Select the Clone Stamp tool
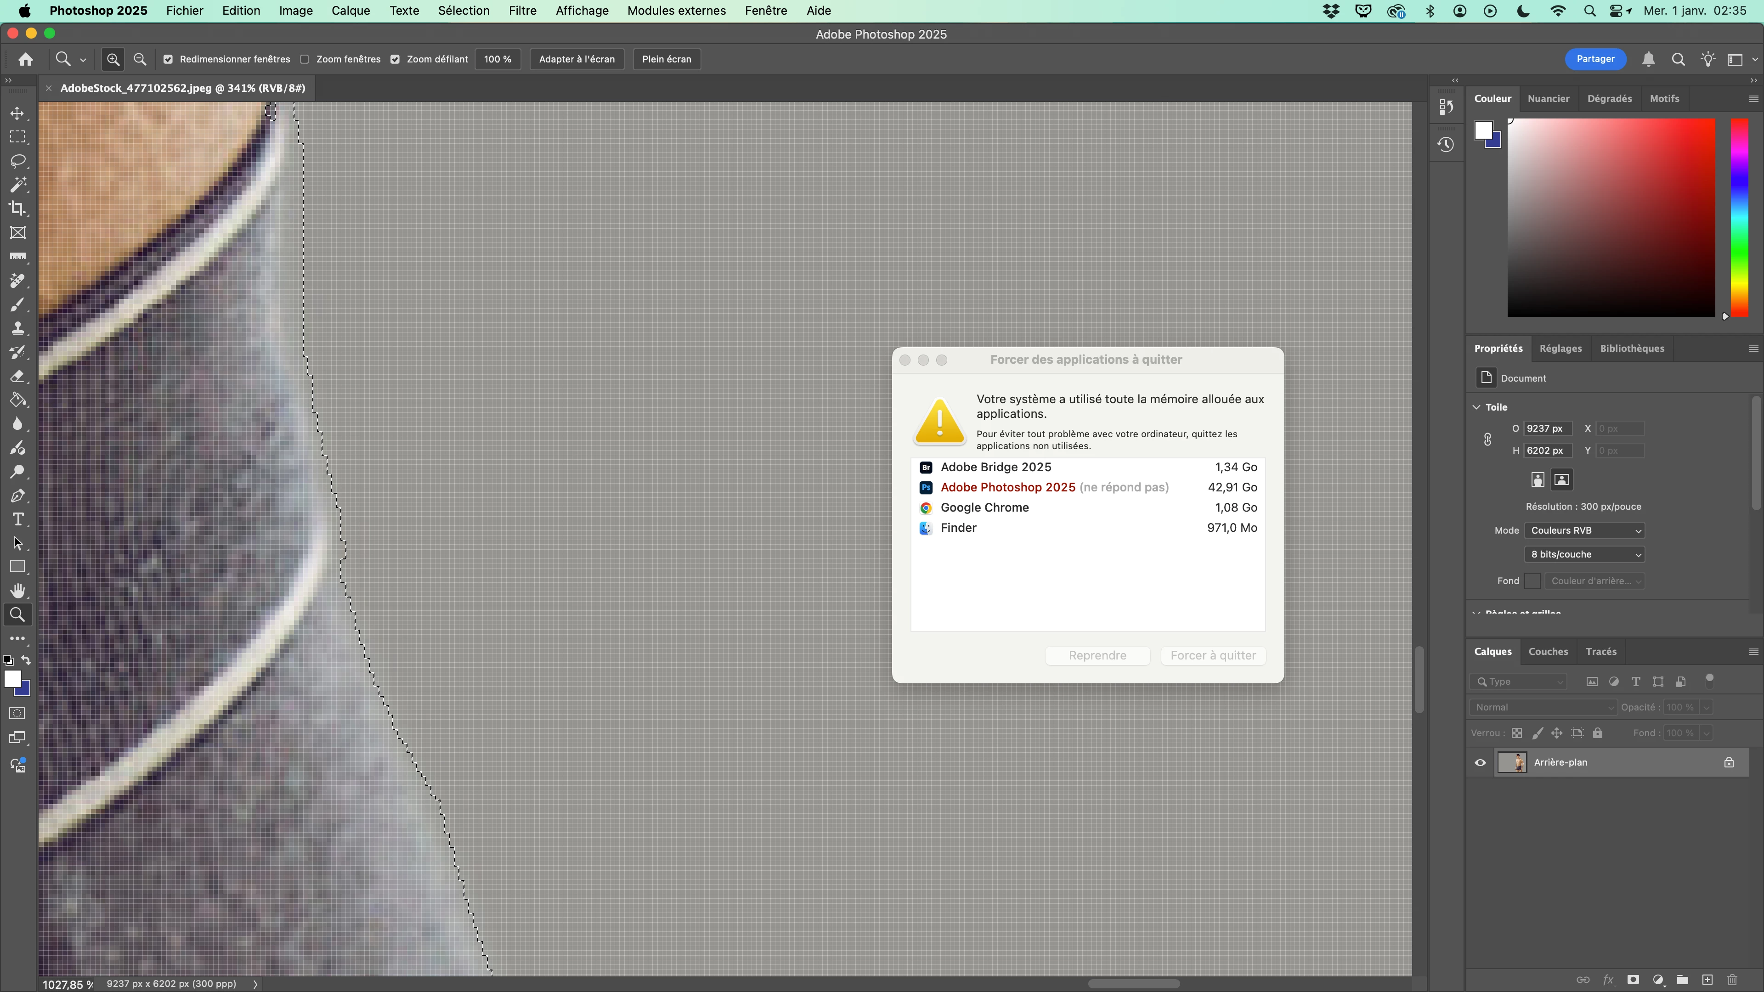The width and height of the screenshot is (1764, 992). tap(18, 328)
